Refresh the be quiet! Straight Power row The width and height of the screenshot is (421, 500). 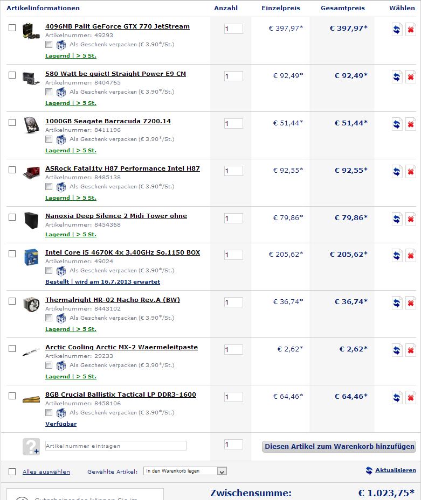pyautogui.click(x=397, y=77)
